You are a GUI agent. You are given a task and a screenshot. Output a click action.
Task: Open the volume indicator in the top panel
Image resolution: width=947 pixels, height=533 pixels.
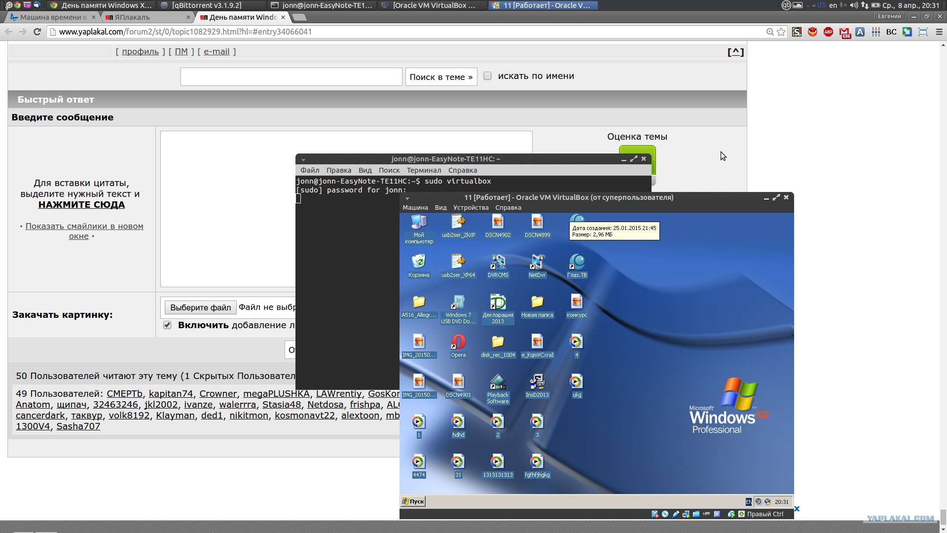(854, 5)
